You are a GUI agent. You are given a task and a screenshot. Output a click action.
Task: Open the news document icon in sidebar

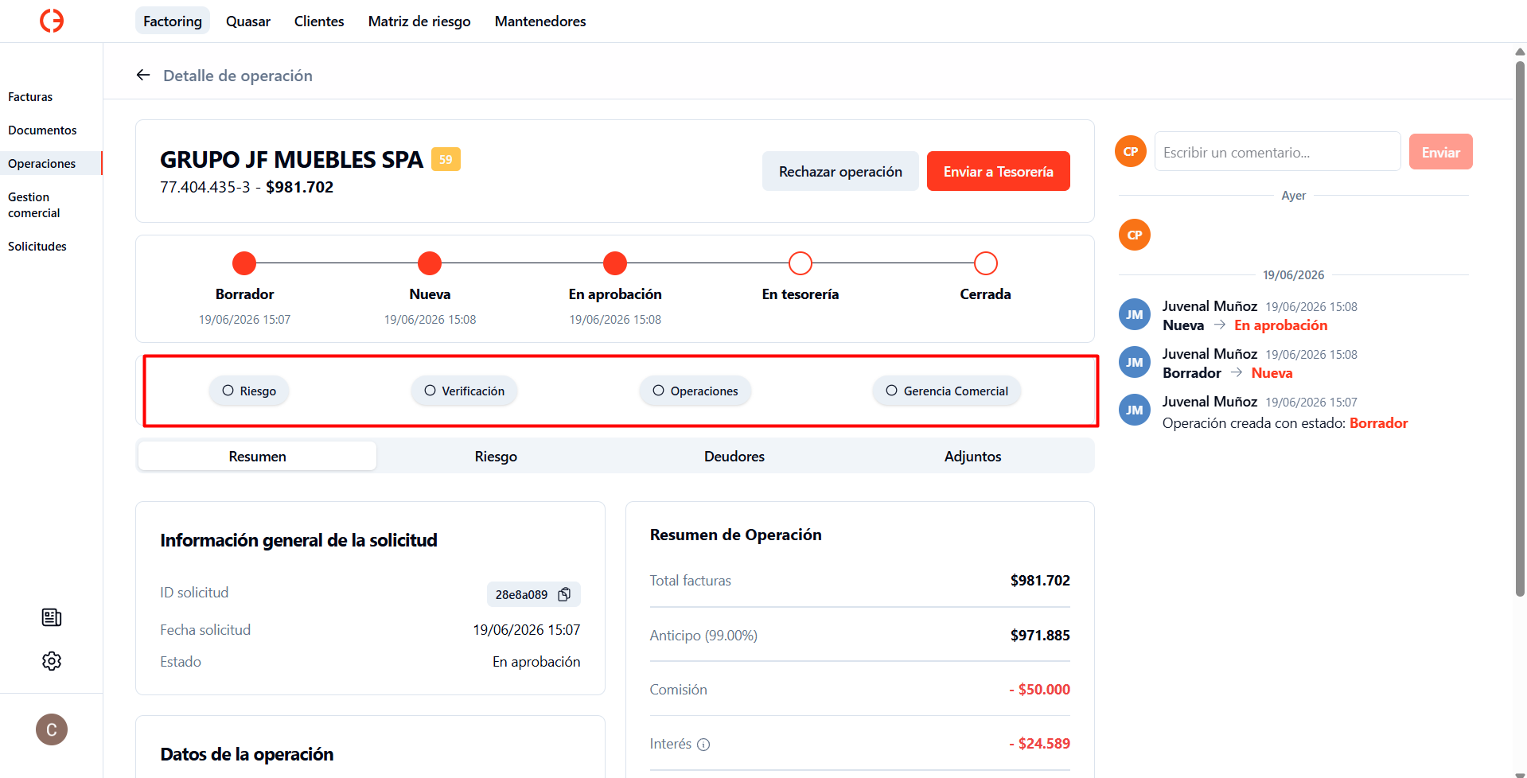click(52, 617)
